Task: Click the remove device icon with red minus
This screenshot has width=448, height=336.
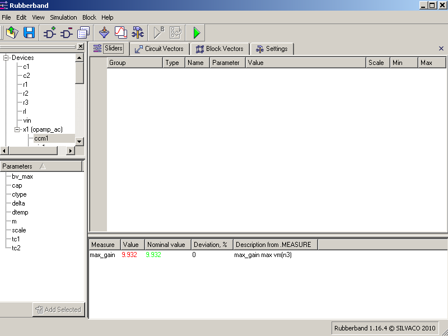Action: [x=67, y=32]
